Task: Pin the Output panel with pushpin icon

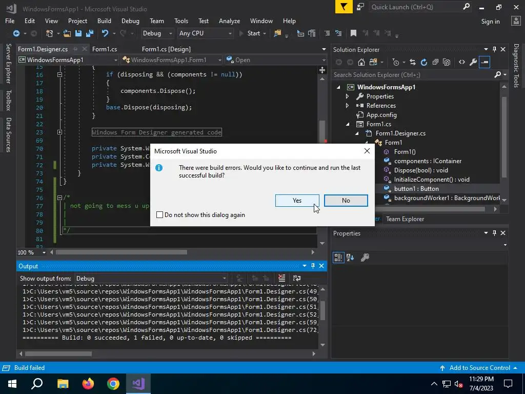Action: [313, 266]
